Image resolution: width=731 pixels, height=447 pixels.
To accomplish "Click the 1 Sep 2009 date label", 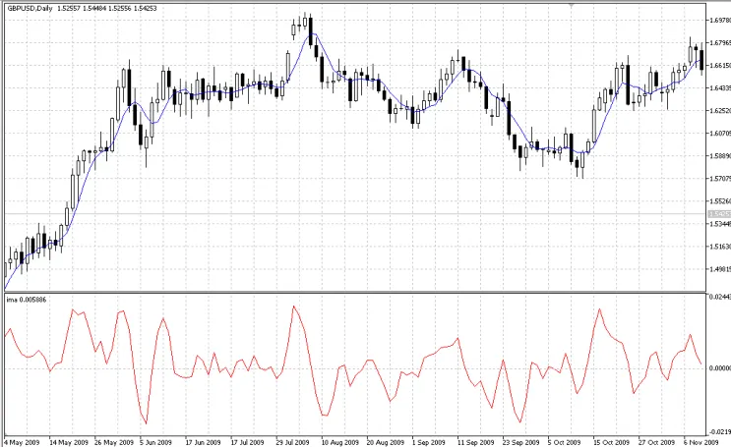I will tap(428, 441).
